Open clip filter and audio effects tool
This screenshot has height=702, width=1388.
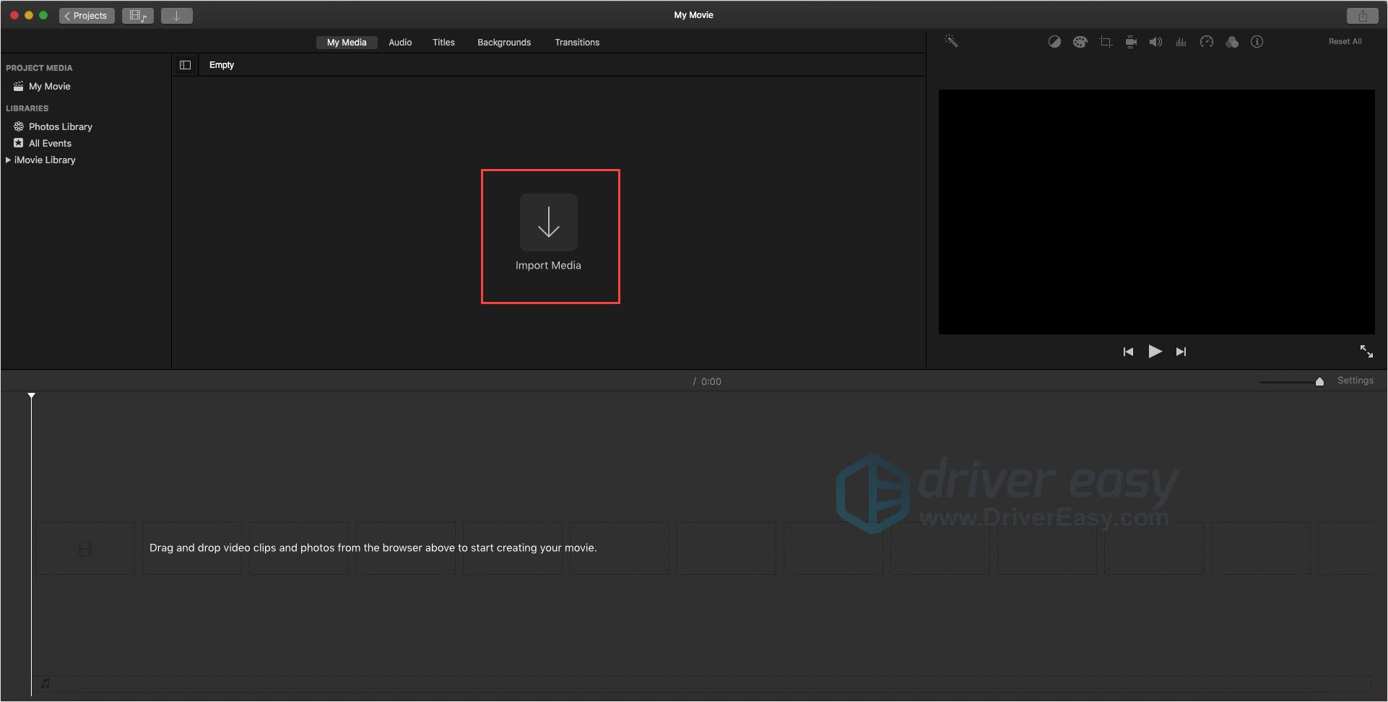(x=1232, y=42)
